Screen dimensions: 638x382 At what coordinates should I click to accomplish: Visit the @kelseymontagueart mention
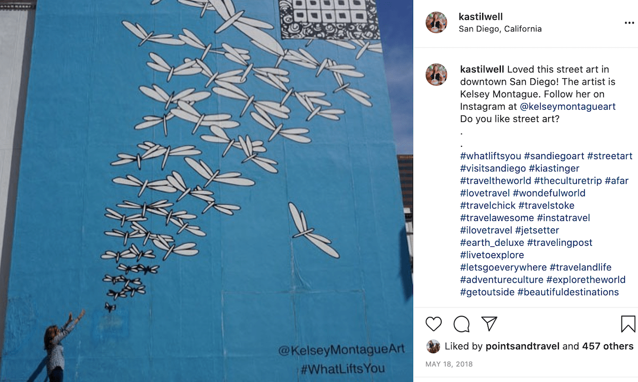568,106
